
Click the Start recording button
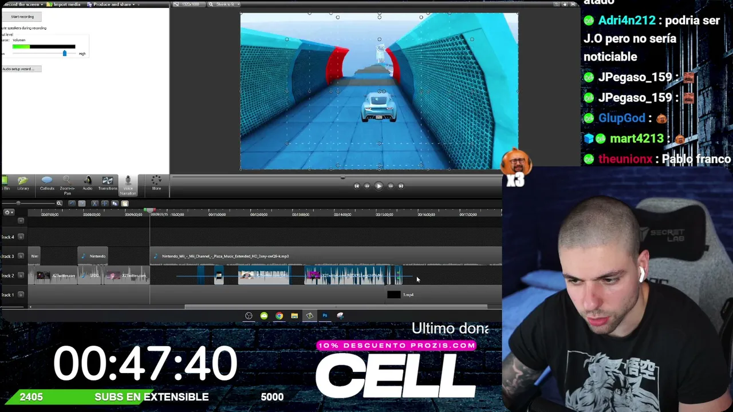pyautogui.click(x=22, y=17)
